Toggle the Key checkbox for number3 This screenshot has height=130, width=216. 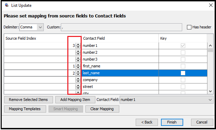click(x=183, y=59)
